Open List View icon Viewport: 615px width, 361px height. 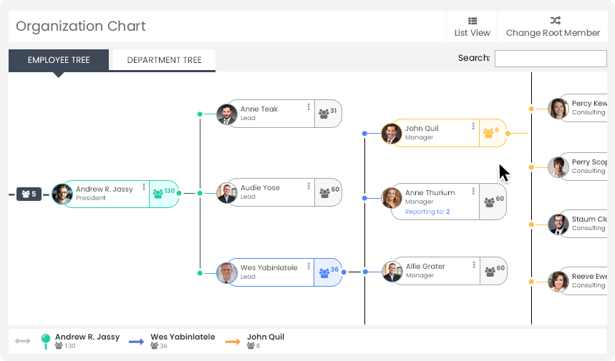[473, 21]
